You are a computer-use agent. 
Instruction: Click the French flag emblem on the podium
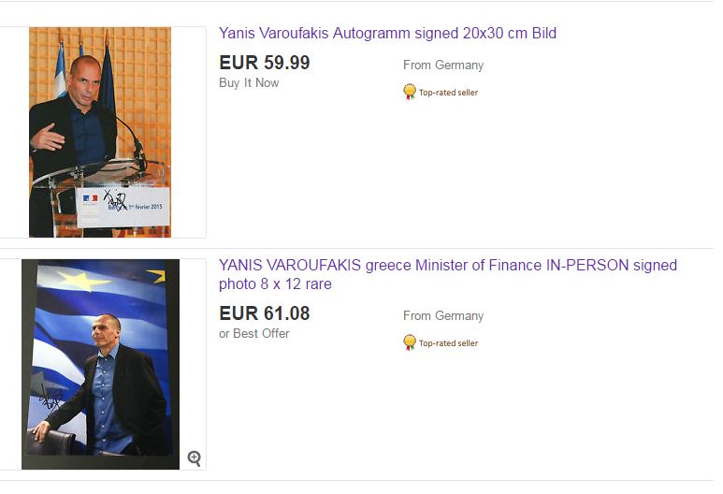click(x=90, y=198)
